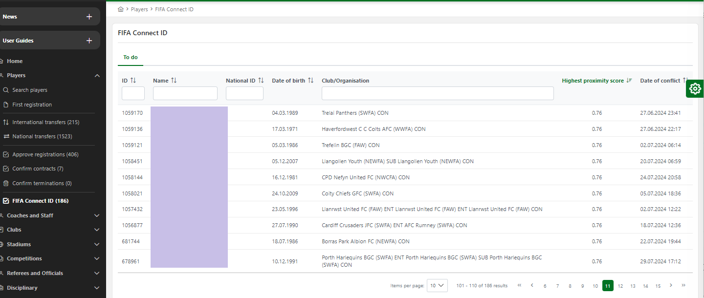Sort by Date of birth arrows
This screenshot has height=298, width=704.
click(310, 81)
